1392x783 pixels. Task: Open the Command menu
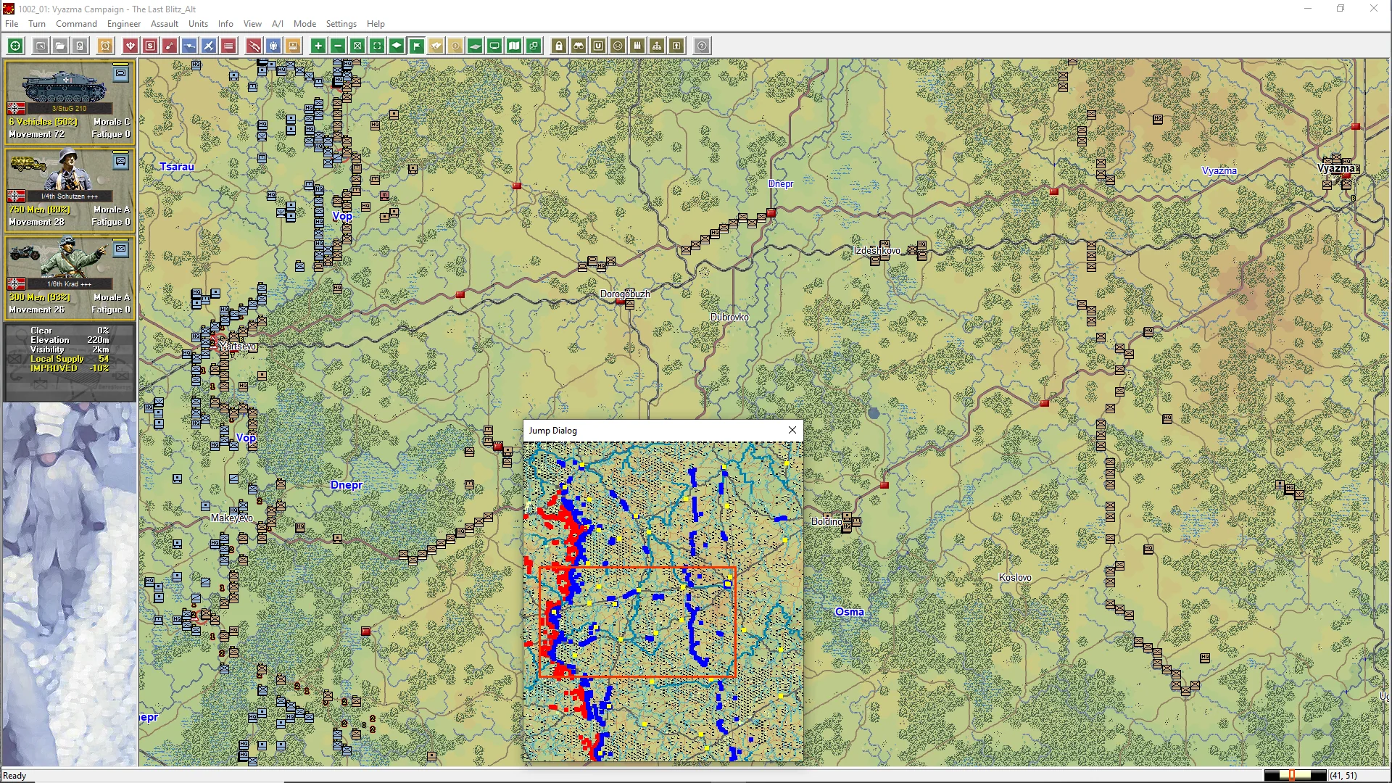pyautogui.click(x=76, y=24)
